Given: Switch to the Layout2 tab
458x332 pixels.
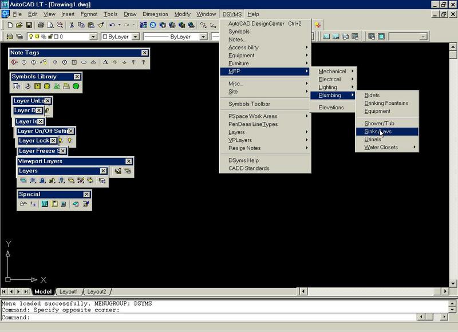Looking at the screenshot, I should [97, 291].
